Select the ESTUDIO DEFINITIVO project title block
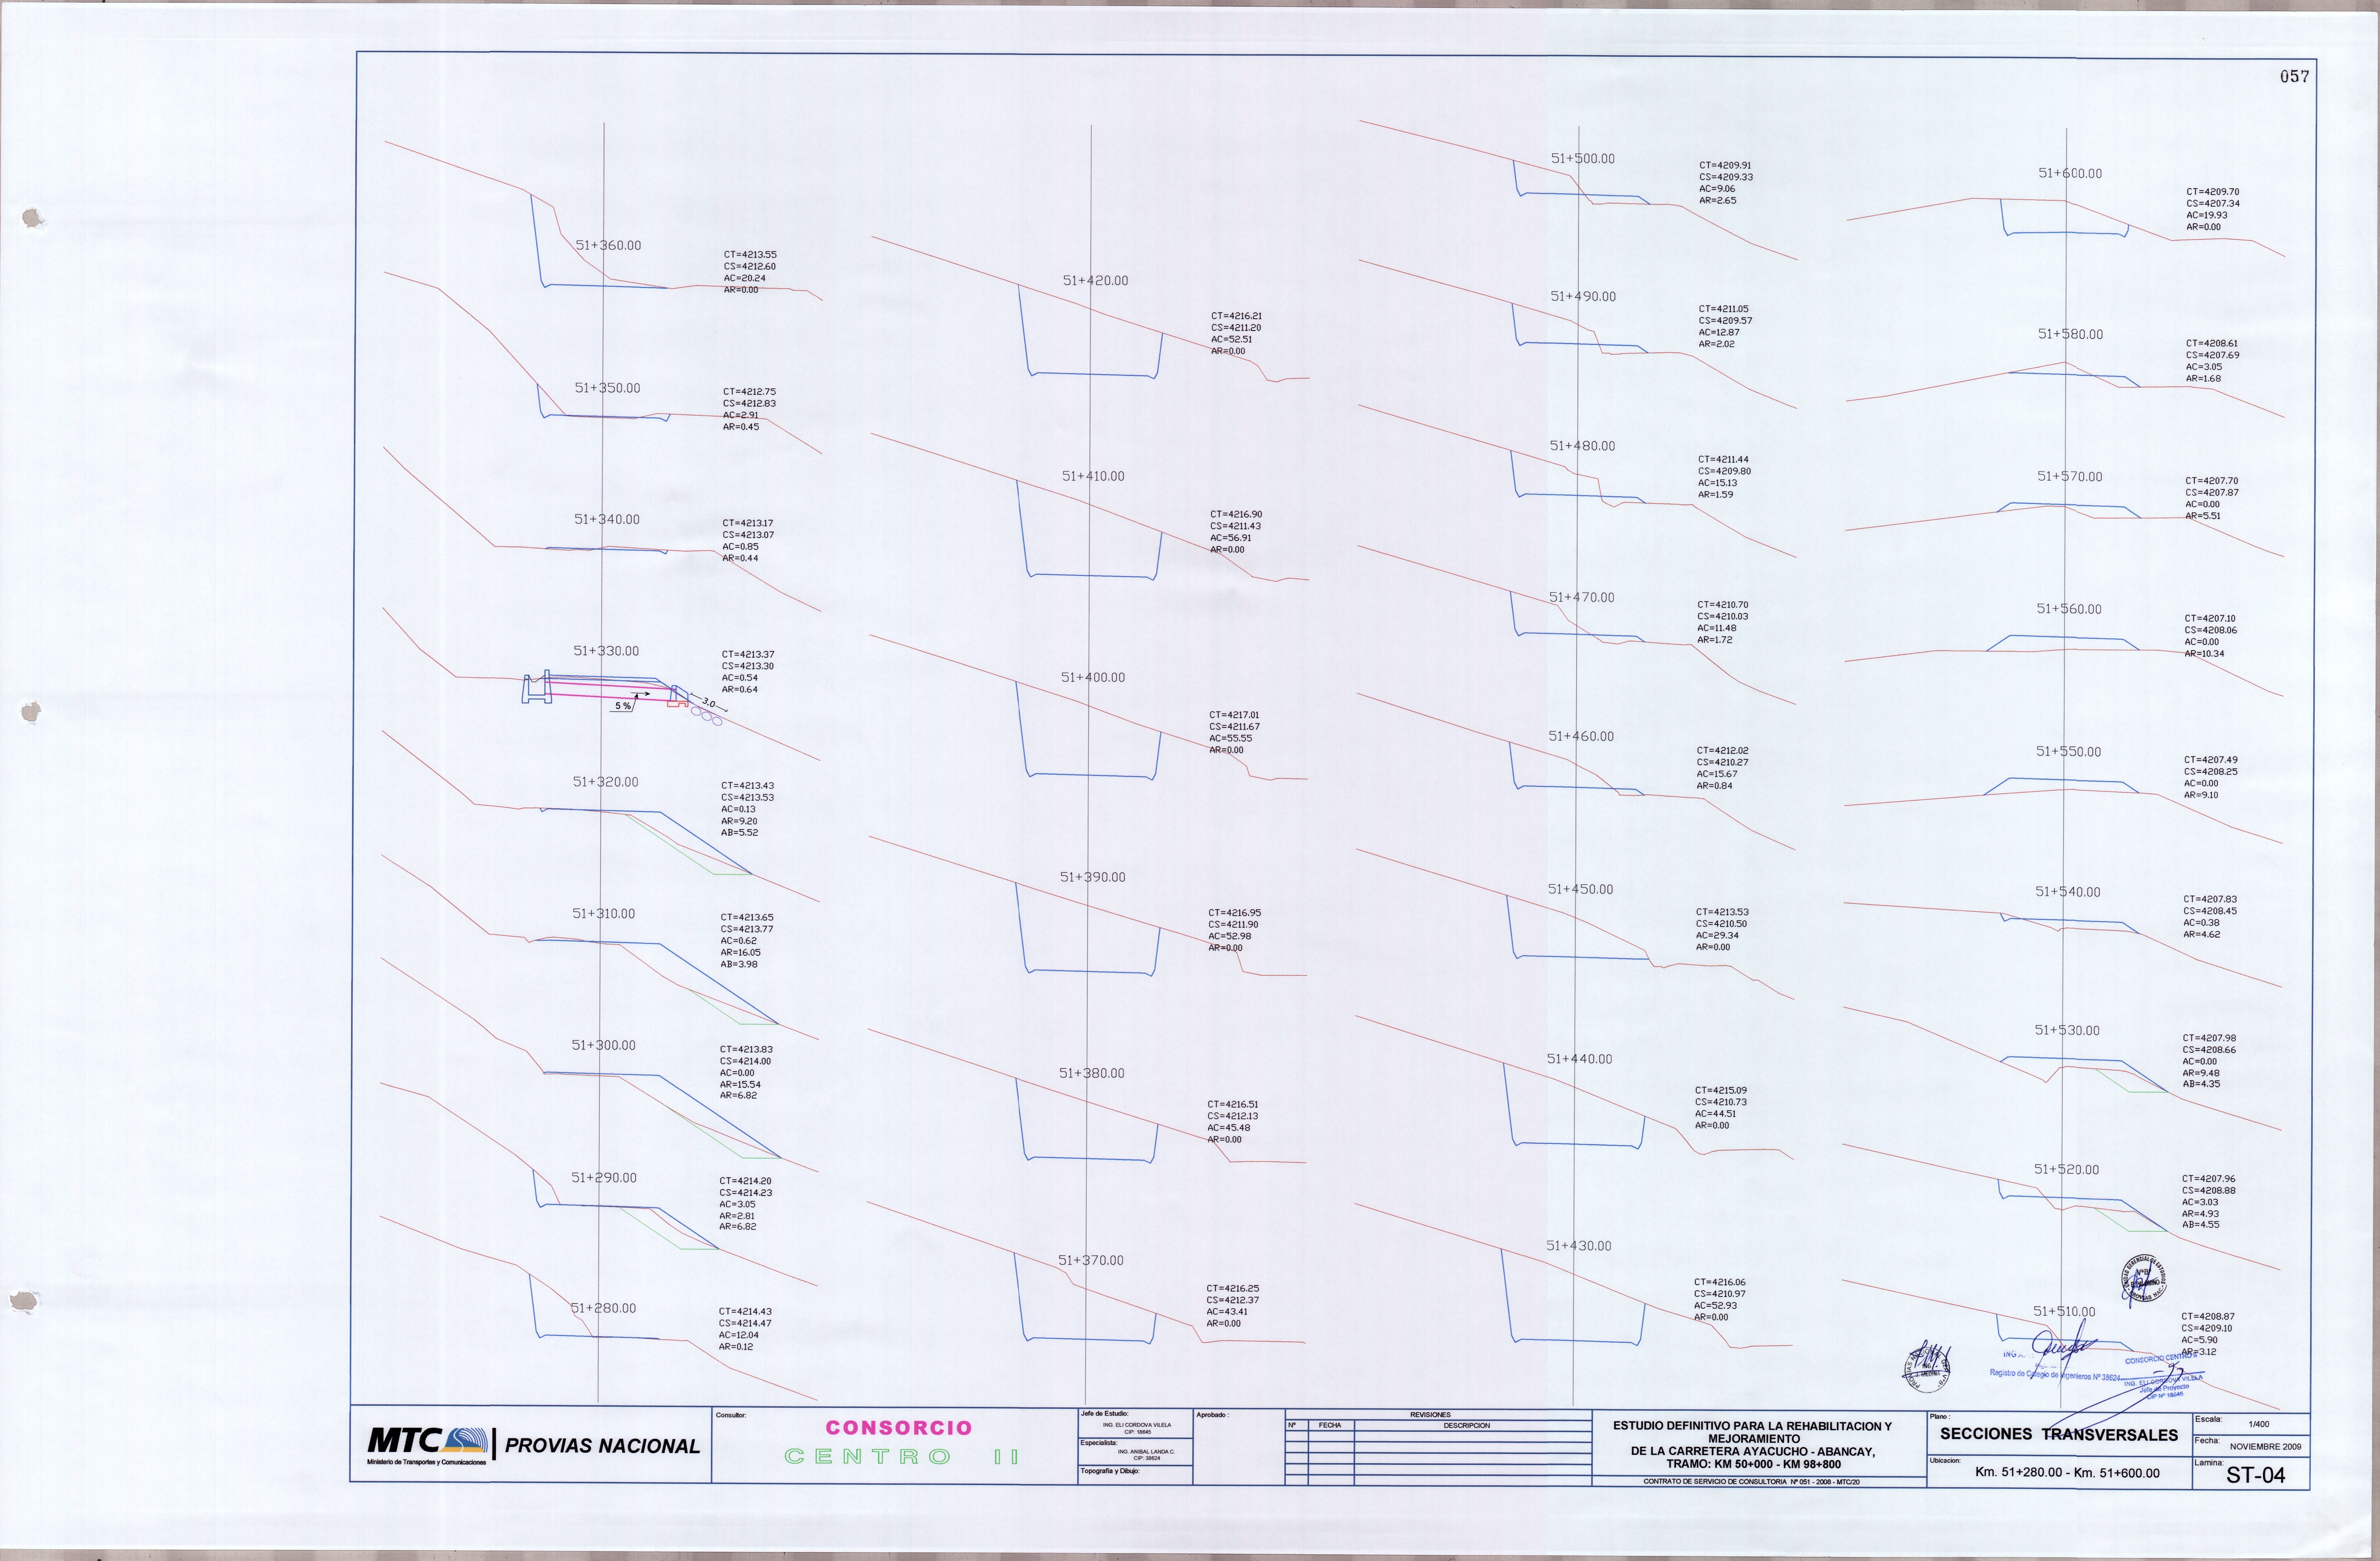This screenshot has width=2380, height=1561. click(1752, 1445)
